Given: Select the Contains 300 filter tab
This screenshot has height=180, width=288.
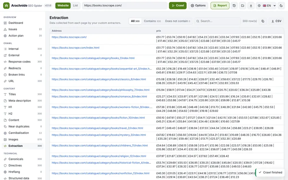Looking at the screenshot, I should coord(152,21).
